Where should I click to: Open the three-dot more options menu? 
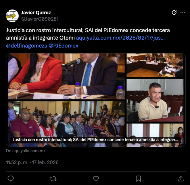[182, 13]
